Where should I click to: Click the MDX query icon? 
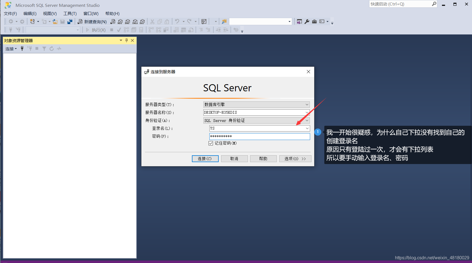(120, 22)
